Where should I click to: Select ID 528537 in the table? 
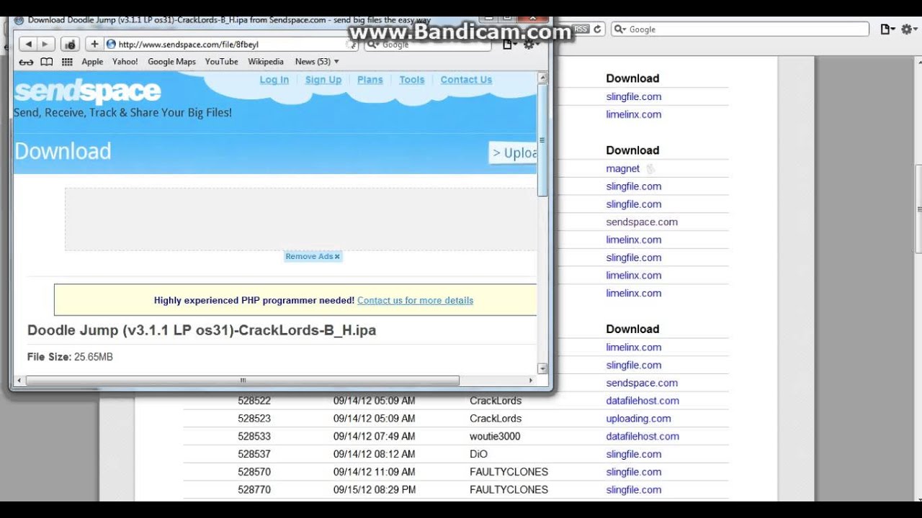click(x=254, y=455)
